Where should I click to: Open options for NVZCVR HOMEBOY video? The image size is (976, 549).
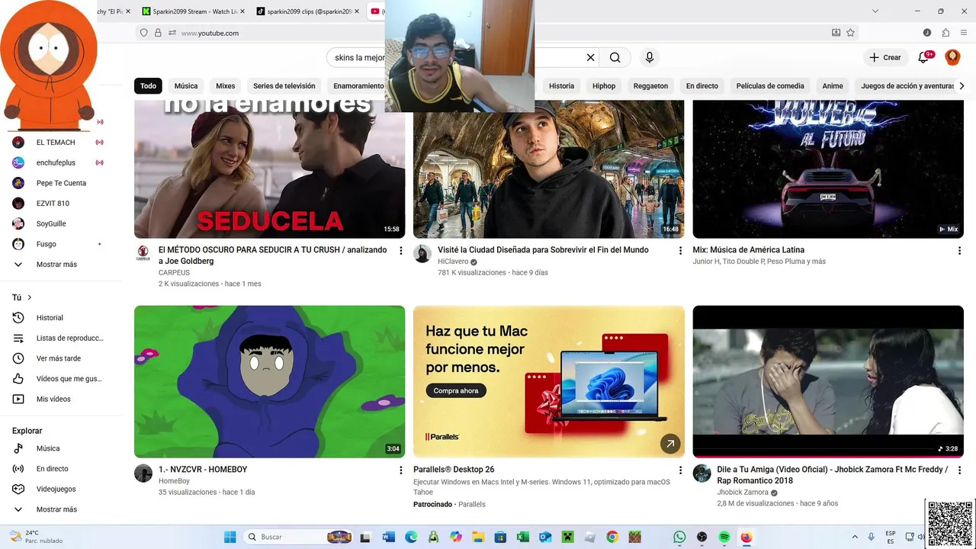click(x=401, y=470)
